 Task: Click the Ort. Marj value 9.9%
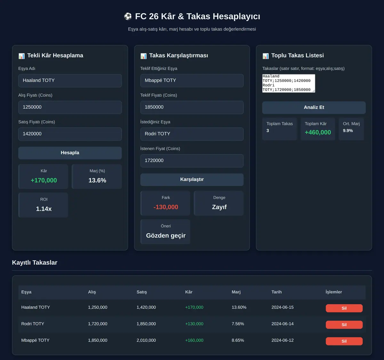tap(348, 131)
